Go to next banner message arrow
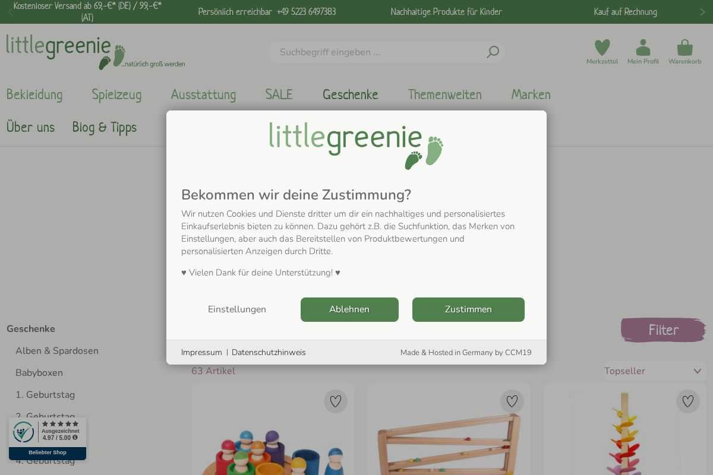713x475 pixels. point(702,12)
